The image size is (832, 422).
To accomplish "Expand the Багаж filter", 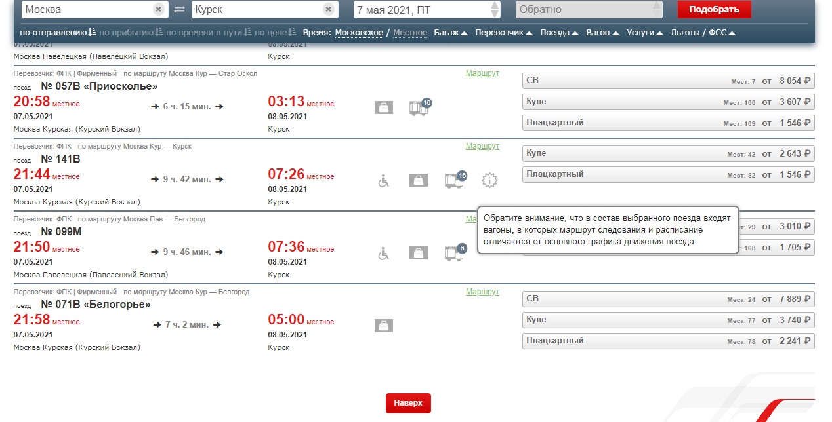I will (x=450, y=33).
